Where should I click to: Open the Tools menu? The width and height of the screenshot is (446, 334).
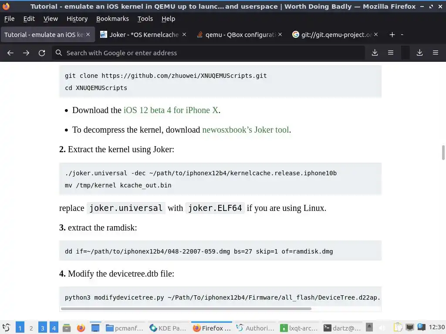(145, 19)
